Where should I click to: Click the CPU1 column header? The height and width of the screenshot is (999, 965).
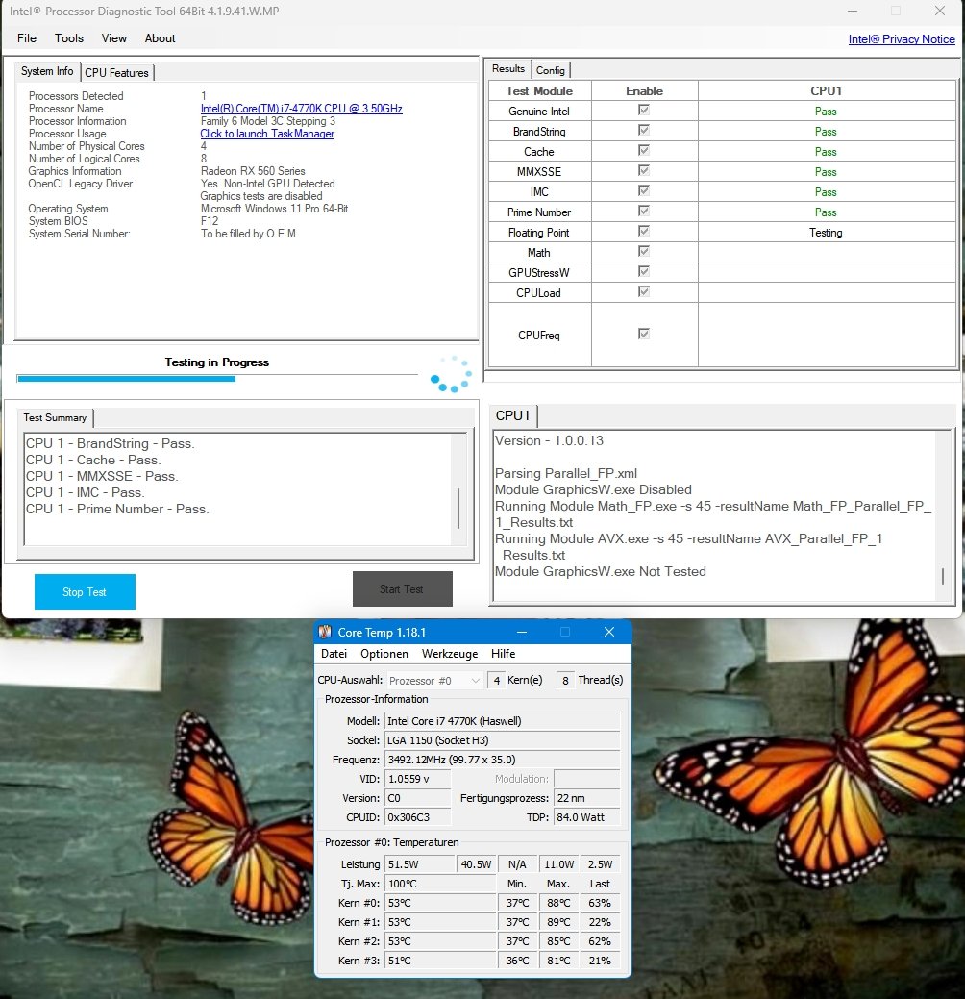(x=827, y=91)
